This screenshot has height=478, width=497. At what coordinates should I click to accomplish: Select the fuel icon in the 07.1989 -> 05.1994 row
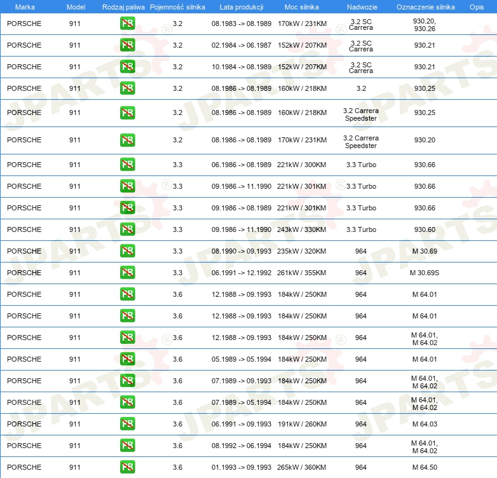pos(127,402)
